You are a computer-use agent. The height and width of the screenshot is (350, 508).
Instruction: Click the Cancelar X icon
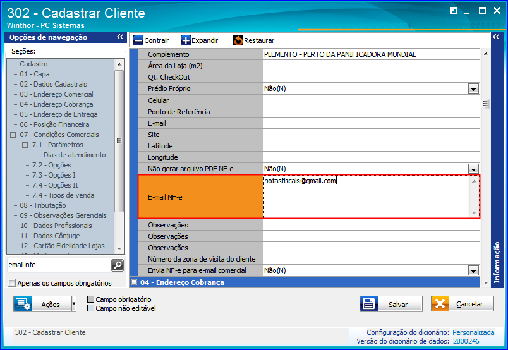click(x=440, y=304)
